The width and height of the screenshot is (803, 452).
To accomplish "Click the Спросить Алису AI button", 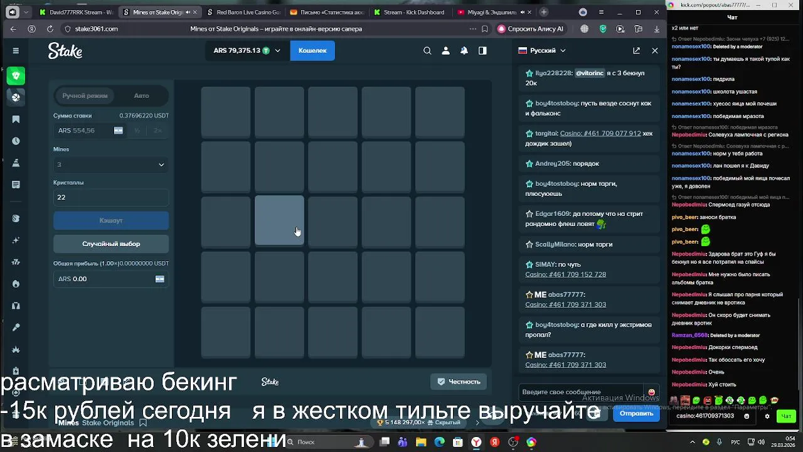I will [x=531, y=29].
